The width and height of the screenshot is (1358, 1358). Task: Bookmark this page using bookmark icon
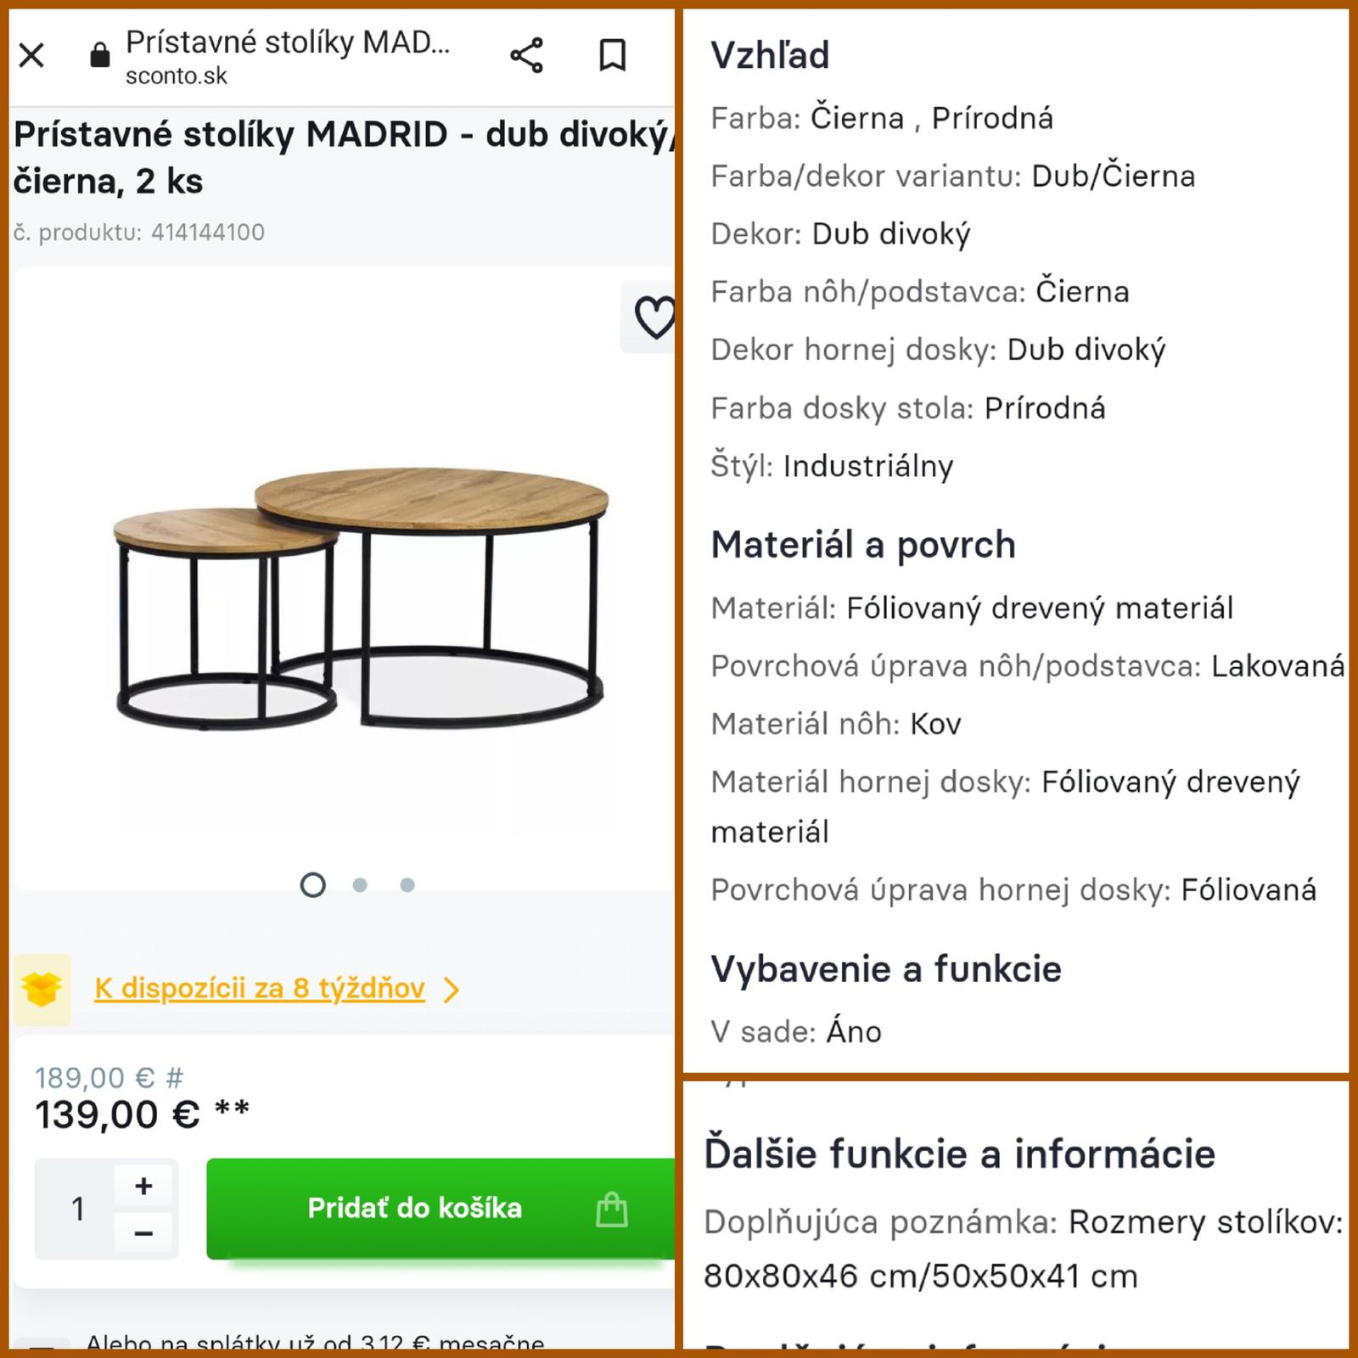coord(612,56)
